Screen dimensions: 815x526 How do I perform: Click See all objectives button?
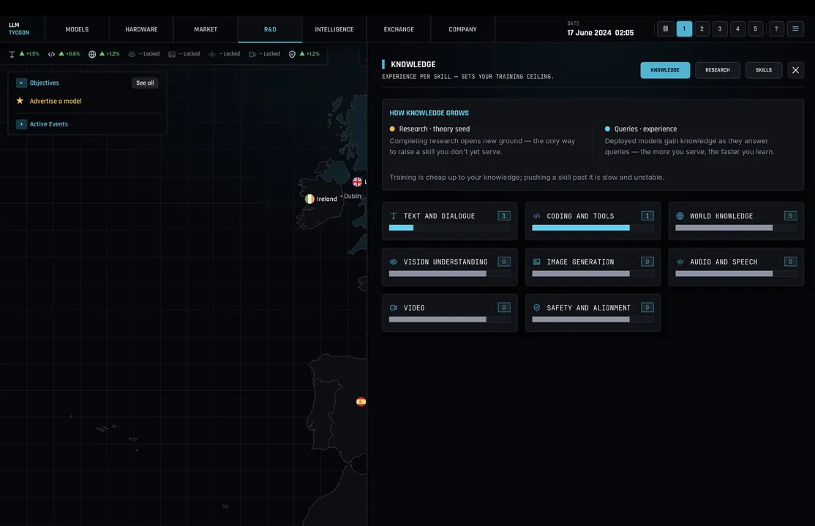click(145, 83)
